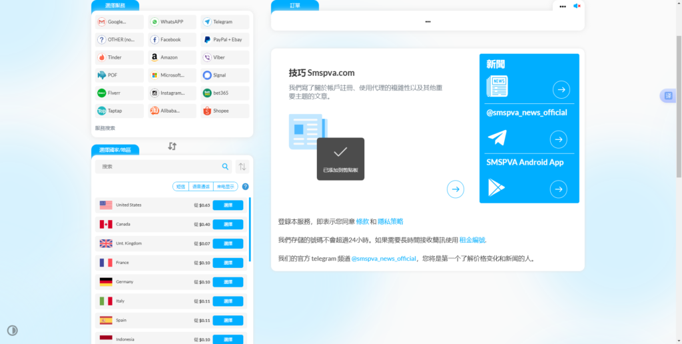Toggle the sound mute speaker icon
The width and height of the screenshot is (682, 344).
(577, 6)
